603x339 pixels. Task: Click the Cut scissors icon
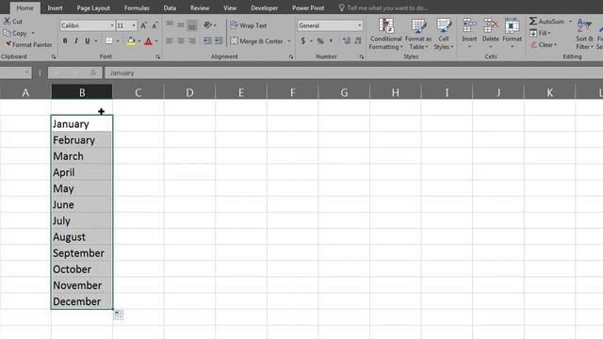point(7,21)
